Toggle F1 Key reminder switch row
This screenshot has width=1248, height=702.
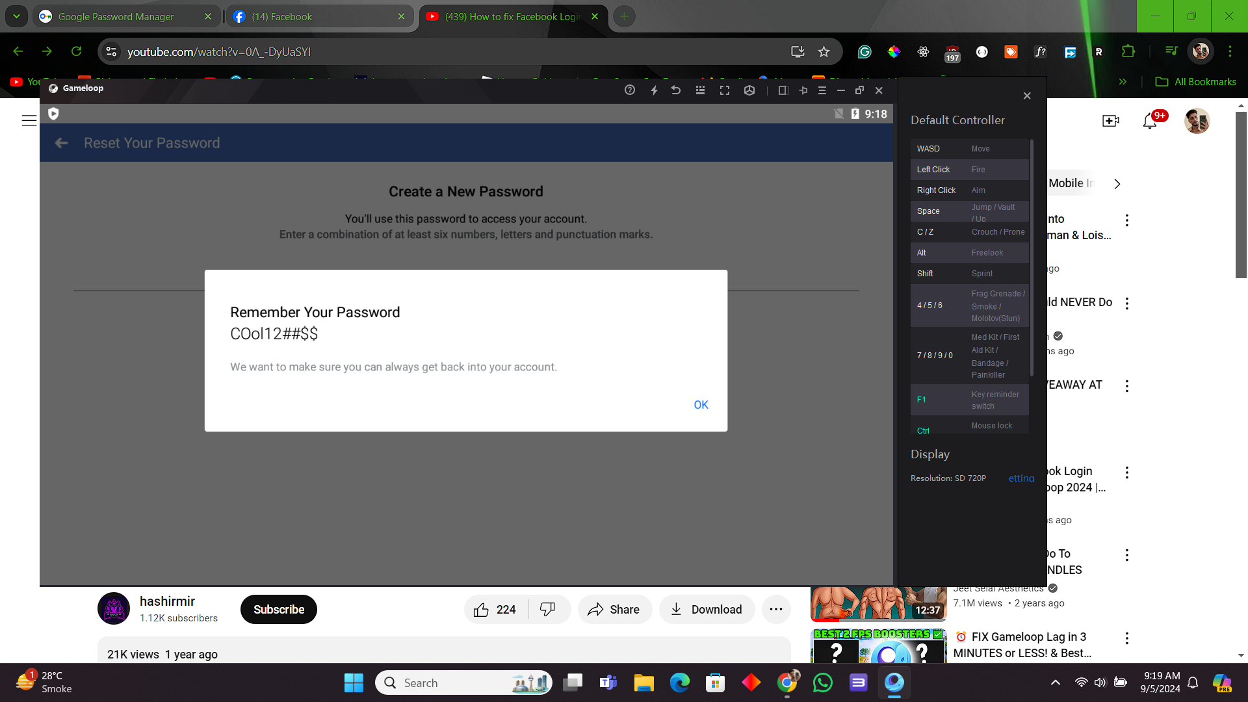pyautogui.click(x=969, y=400)
